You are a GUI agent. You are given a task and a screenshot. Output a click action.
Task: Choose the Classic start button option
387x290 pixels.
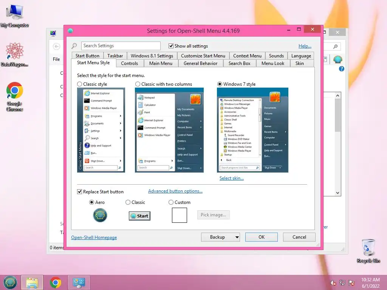(x=128, y=202)
